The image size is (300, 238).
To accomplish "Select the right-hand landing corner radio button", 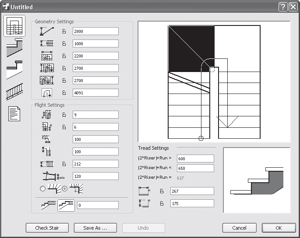I will click(65, 189).
